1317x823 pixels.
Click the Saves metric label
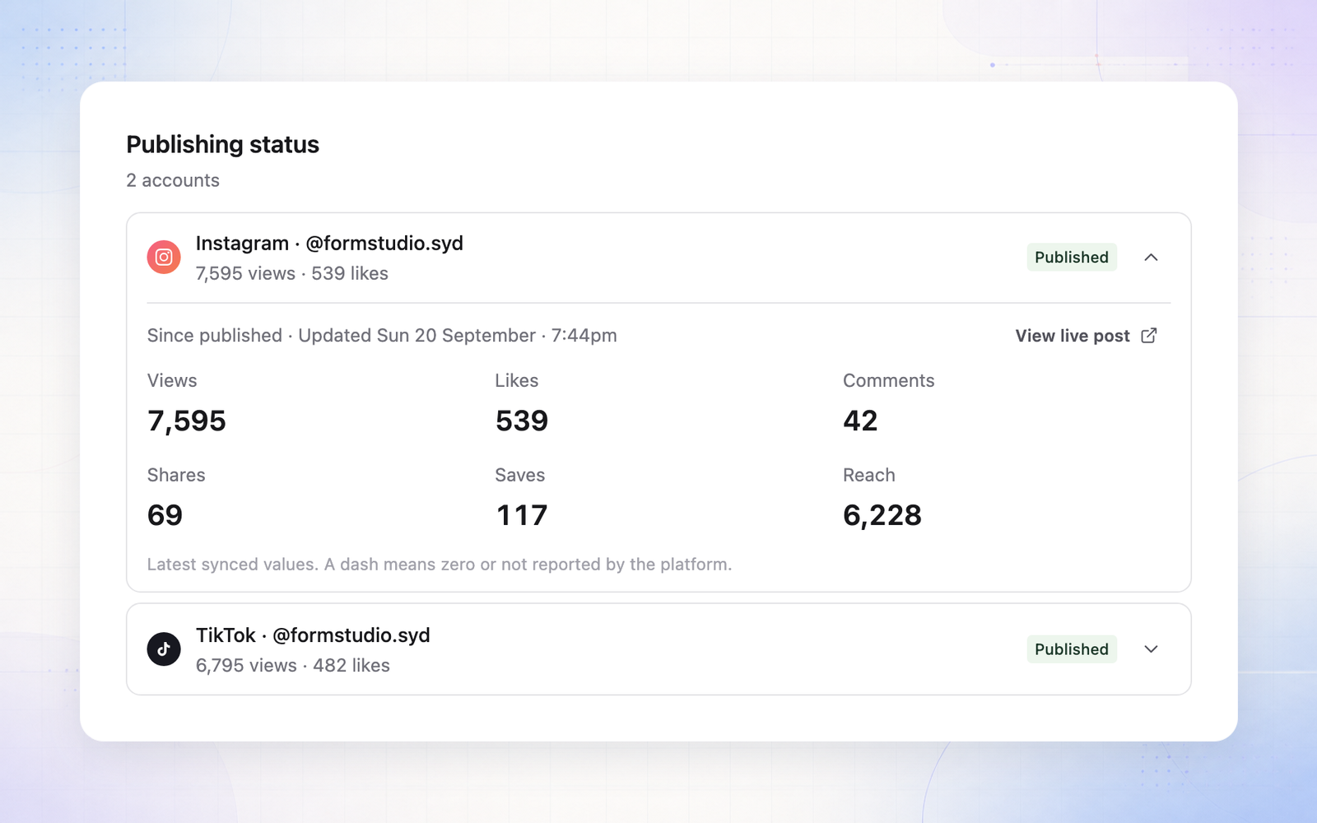520,475
